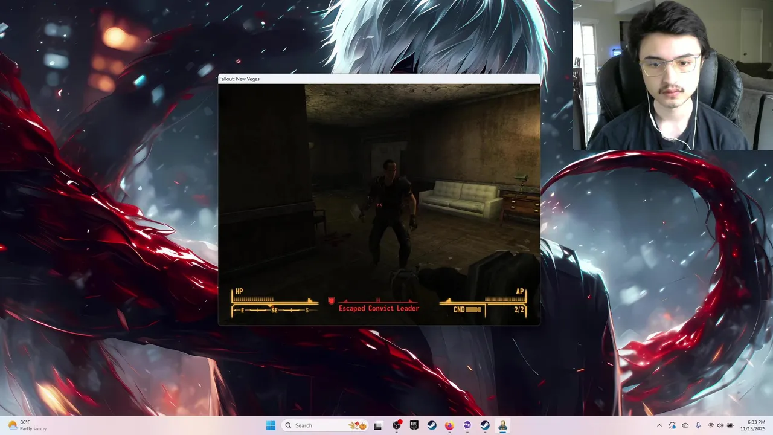The image size is (773, 435).
Task: Click the microphone tray icon
Action: pyautogui.click(x=698, y=425)
